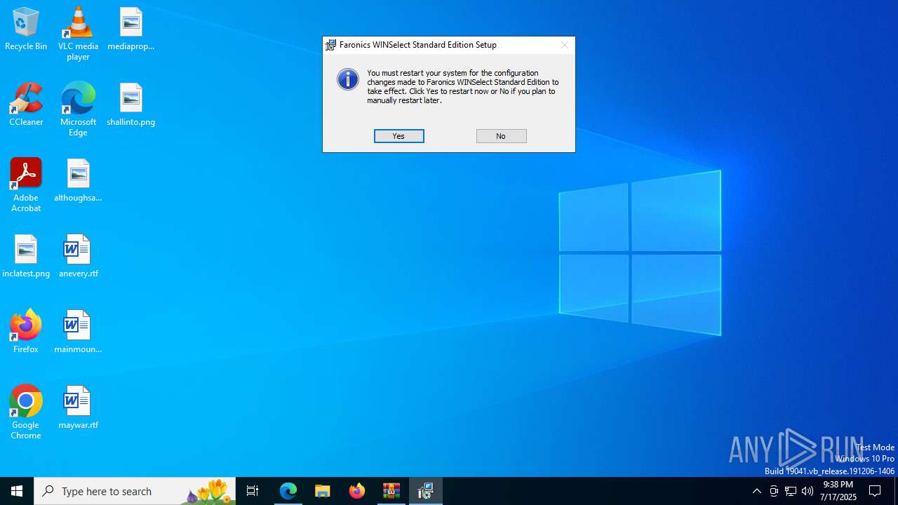Click the taskbar search box
This screenshot has width=898, height=505.
point(135,491)
